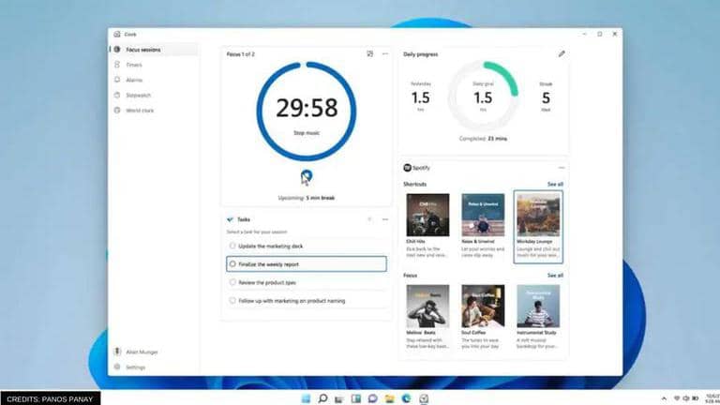This screenshot has height=405, width=720.
Task: Open more options menu on Focus timer card
Action: pyautogui.click(x=385, y=54)
